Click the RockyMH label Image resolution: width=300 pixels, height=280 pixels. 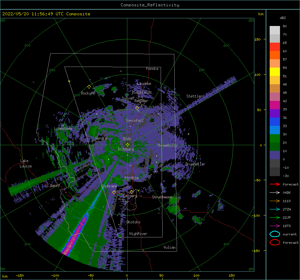tap(88, 93)
